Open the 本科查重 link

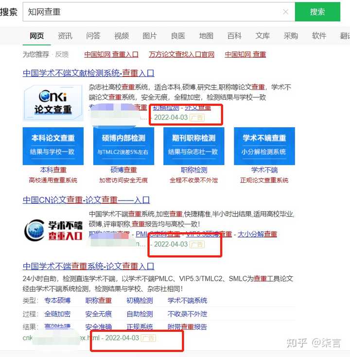coord(53,170)
